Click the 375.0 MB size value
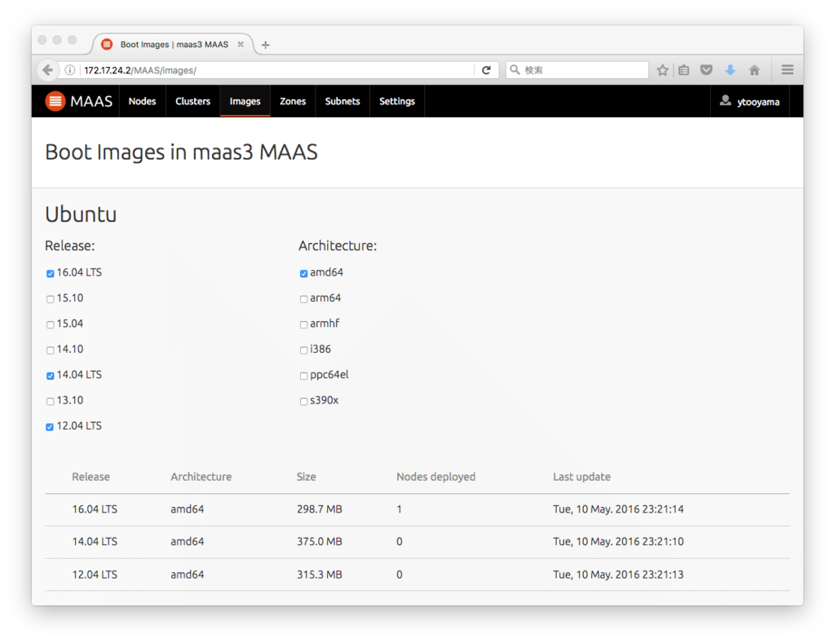The height and width of the screenshot is (643, 835). (x=320, y=542)
